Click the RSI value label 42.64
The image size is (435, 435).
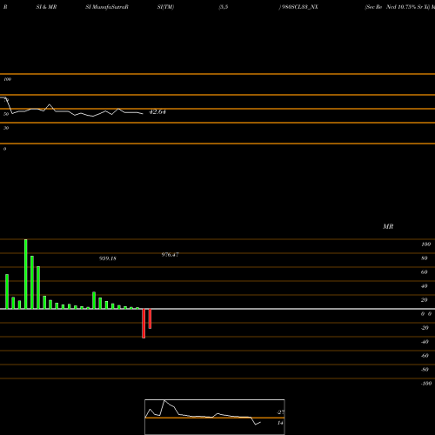coord(157,112)
